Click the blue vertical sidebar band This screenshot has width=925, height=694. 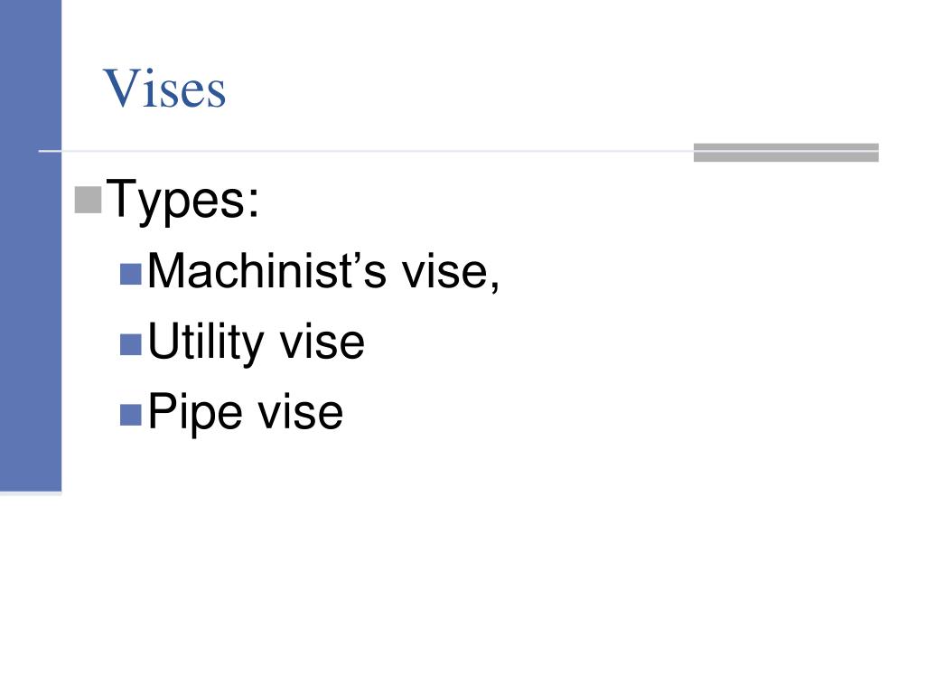(x=31, y=246)
